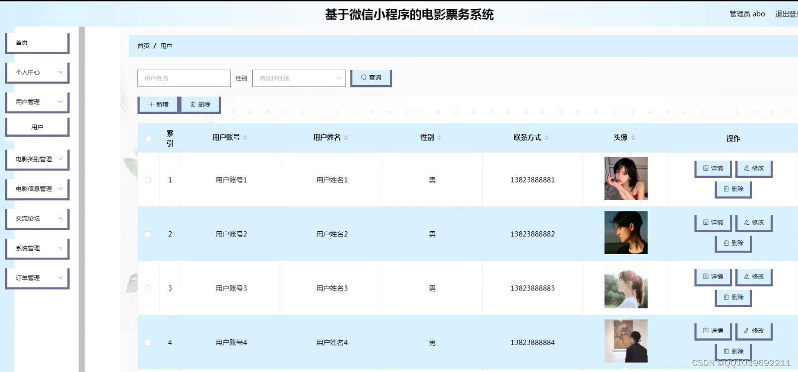Click phone number 13823888883
This screenshot has height=372, width=798.
(x=533, y=288)
